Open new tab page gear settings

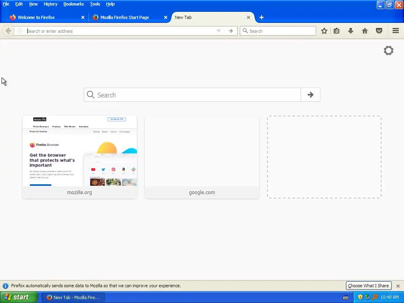pos(389,50)
